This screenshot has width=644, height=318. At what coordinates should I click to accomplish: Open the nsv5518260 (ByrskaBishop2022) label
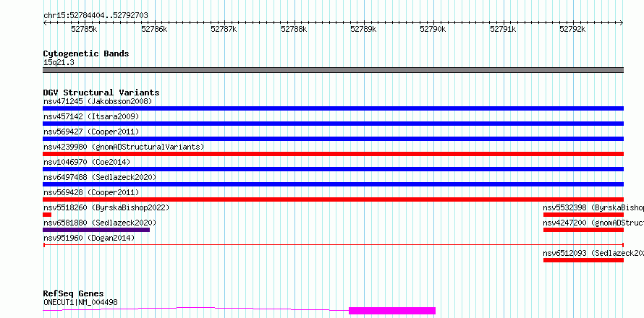(106, 207)
